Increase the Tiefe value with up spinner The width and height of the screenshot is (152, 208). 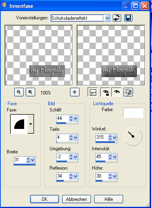coord(71,136)
